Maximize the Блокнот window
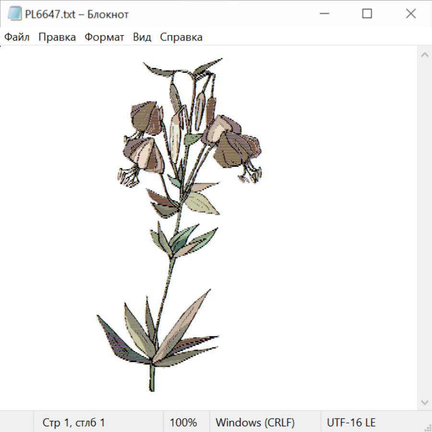The image size is (432, 432). click(367, 14)
